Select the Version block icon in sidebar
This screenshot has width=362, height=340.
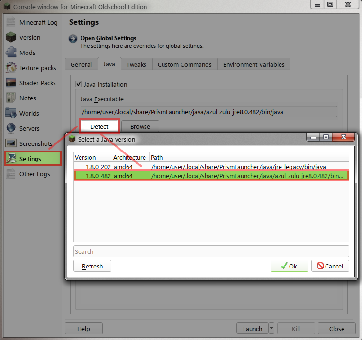(11, 38)
